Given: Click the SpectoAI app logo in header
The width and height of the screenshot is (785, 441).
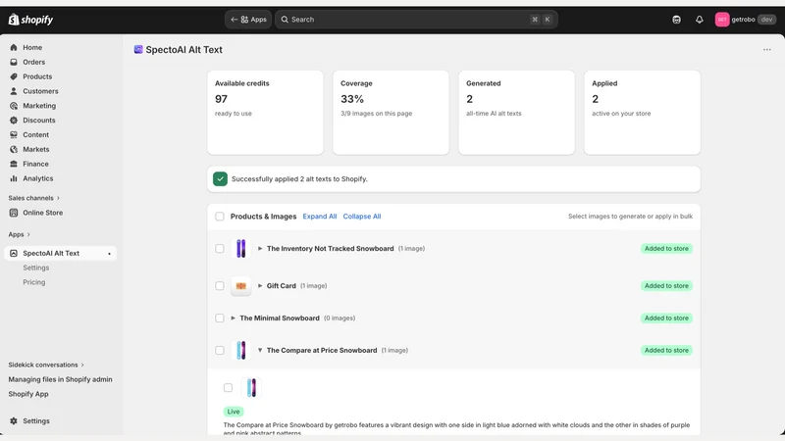Looking at the screenshot, I should point(138,49).
